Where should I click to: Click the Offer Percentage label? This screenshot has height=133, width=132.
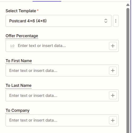(22, 36)
